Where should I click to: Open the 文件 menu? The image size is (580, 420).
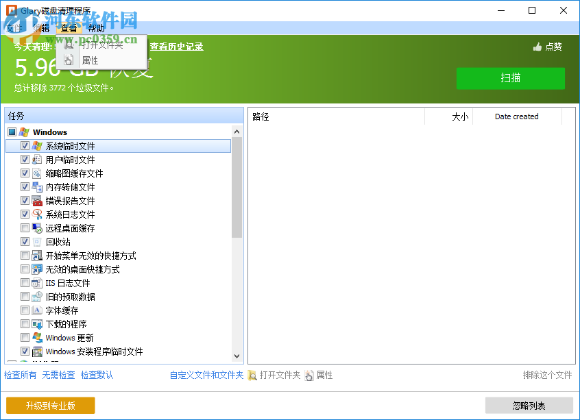pyautogui.click(x=14, y=27)
